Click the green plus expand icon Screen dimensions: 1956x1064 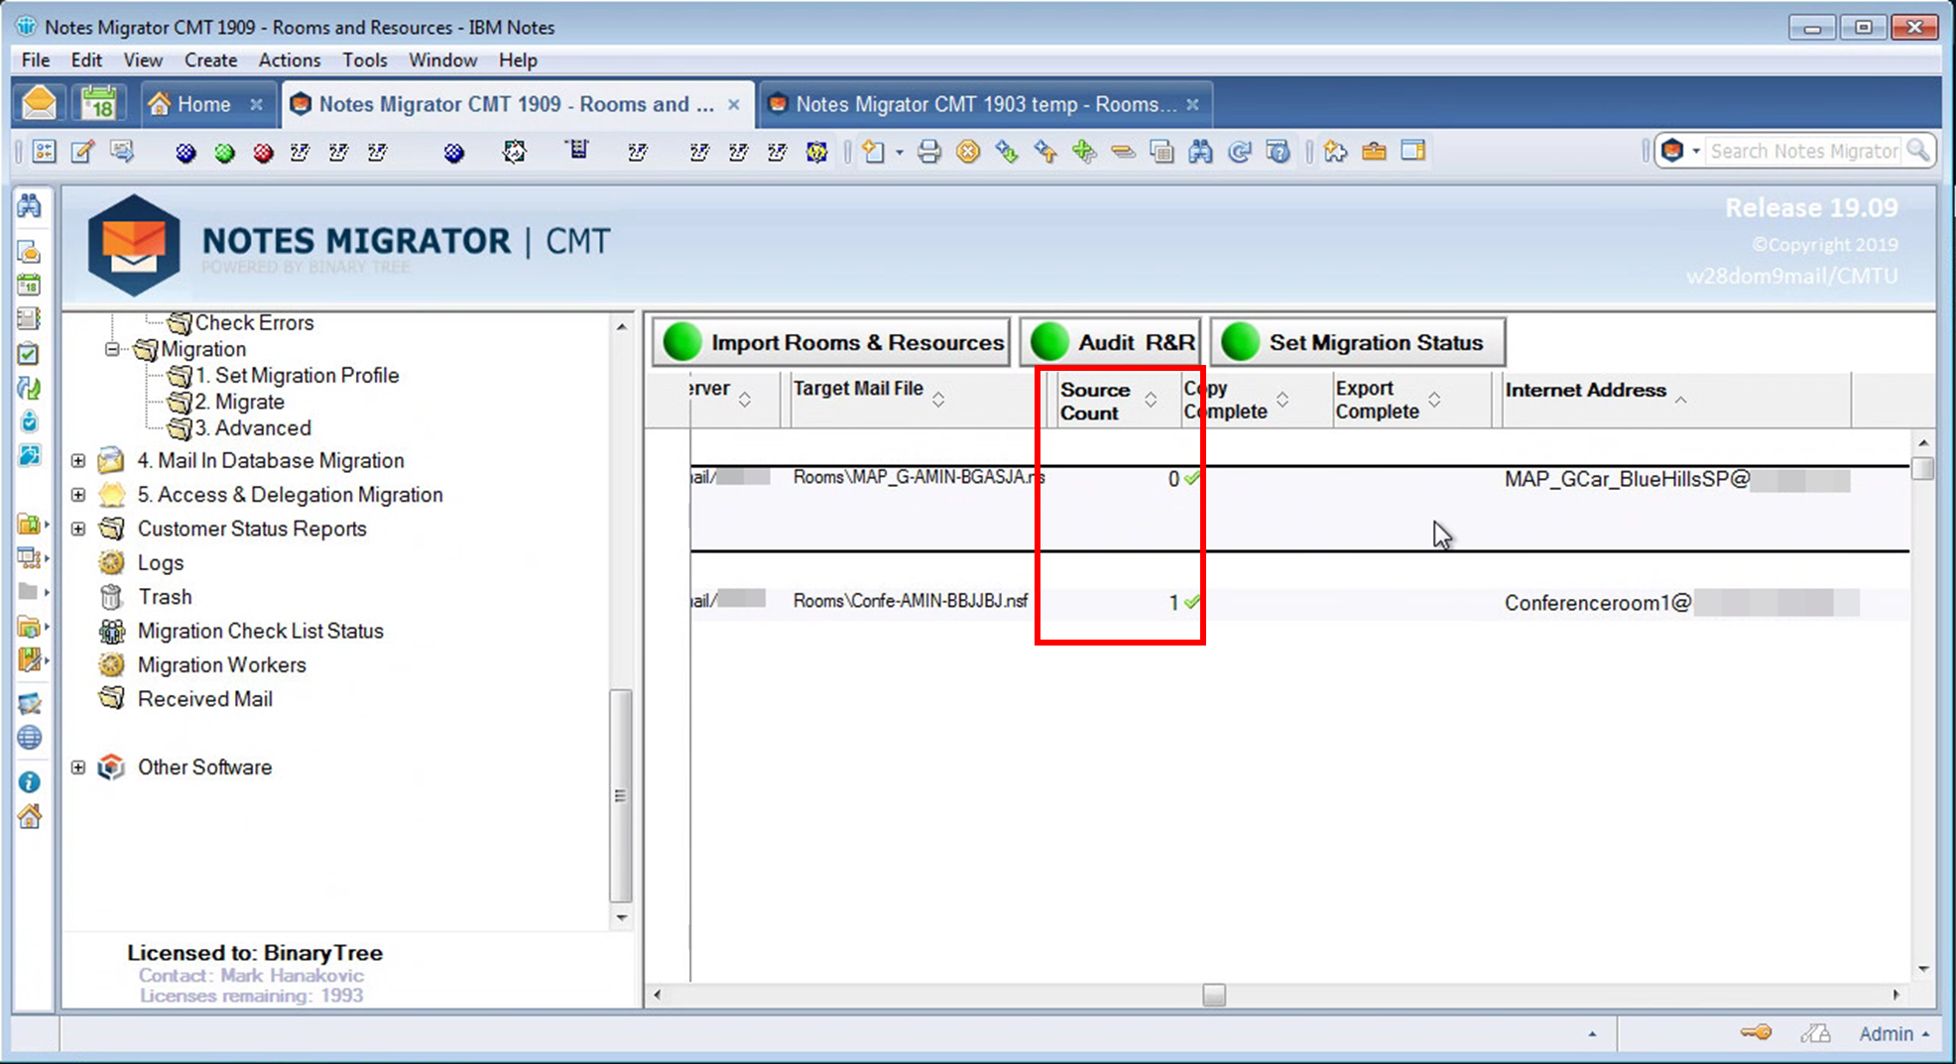point(1084,152)
